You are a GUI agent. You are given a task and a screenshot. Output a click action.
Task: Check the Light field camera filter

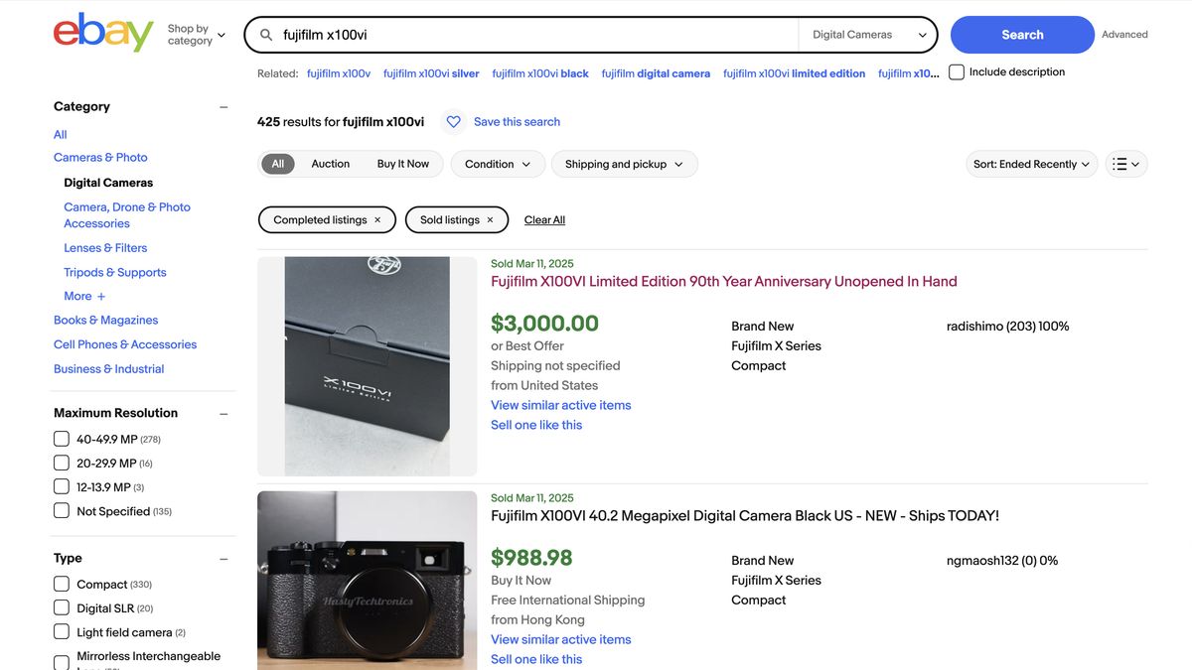click(x=62, y=632)
